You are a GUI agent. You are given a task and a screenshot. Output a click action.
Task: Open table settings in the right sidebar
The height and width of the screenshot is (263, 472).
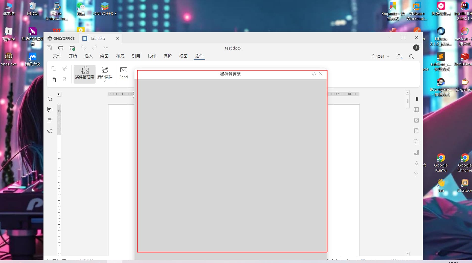pyautogui.click(x=416, y=109)
